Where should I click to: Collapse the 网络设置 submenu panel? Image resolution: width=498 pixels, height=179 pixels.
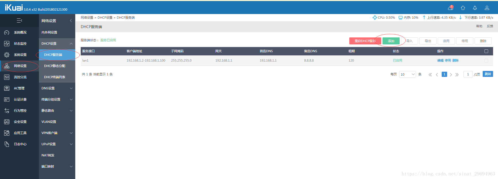71,21
